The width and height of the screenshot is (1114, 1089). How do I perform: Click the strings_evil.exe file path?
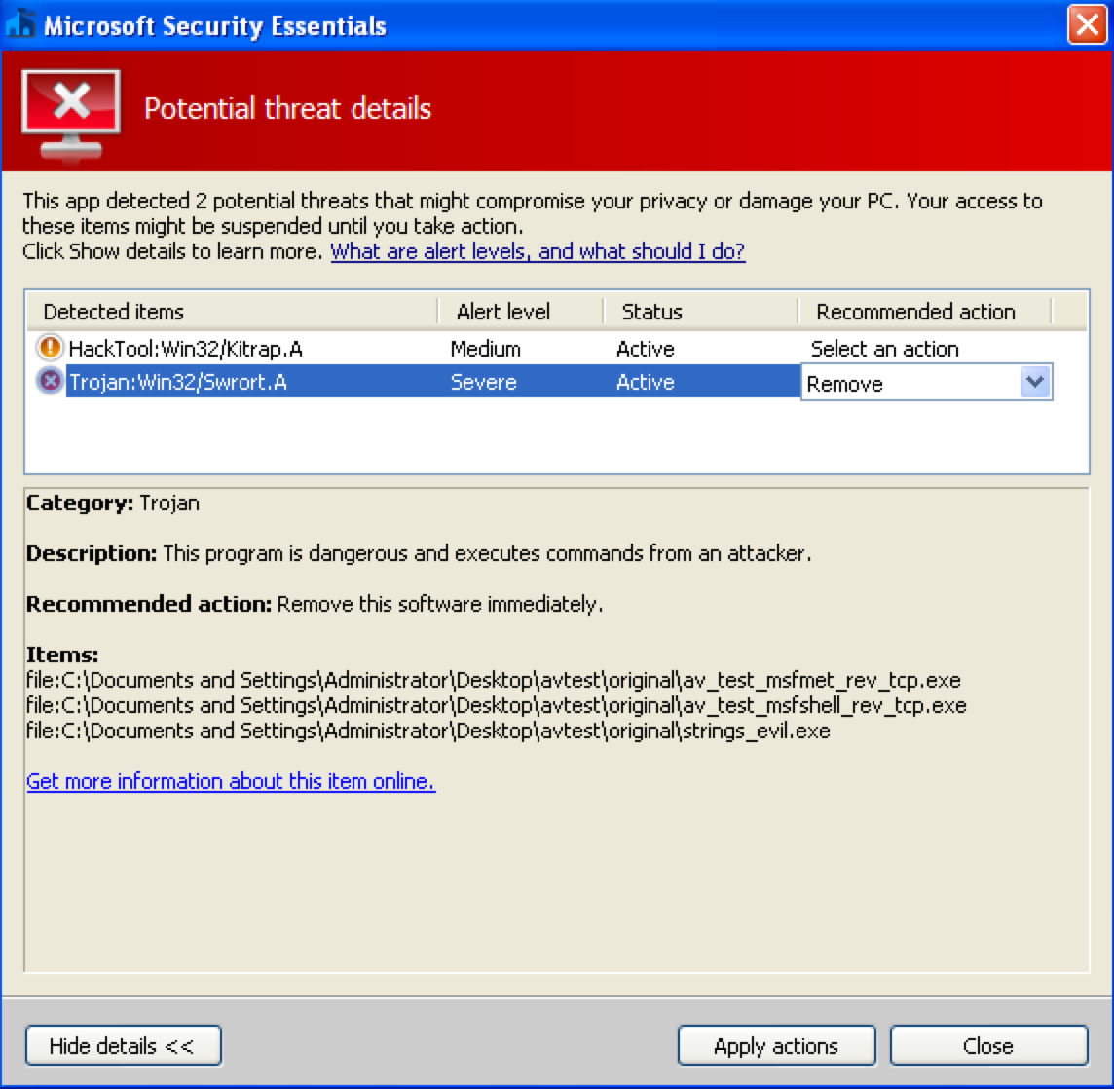428,731
